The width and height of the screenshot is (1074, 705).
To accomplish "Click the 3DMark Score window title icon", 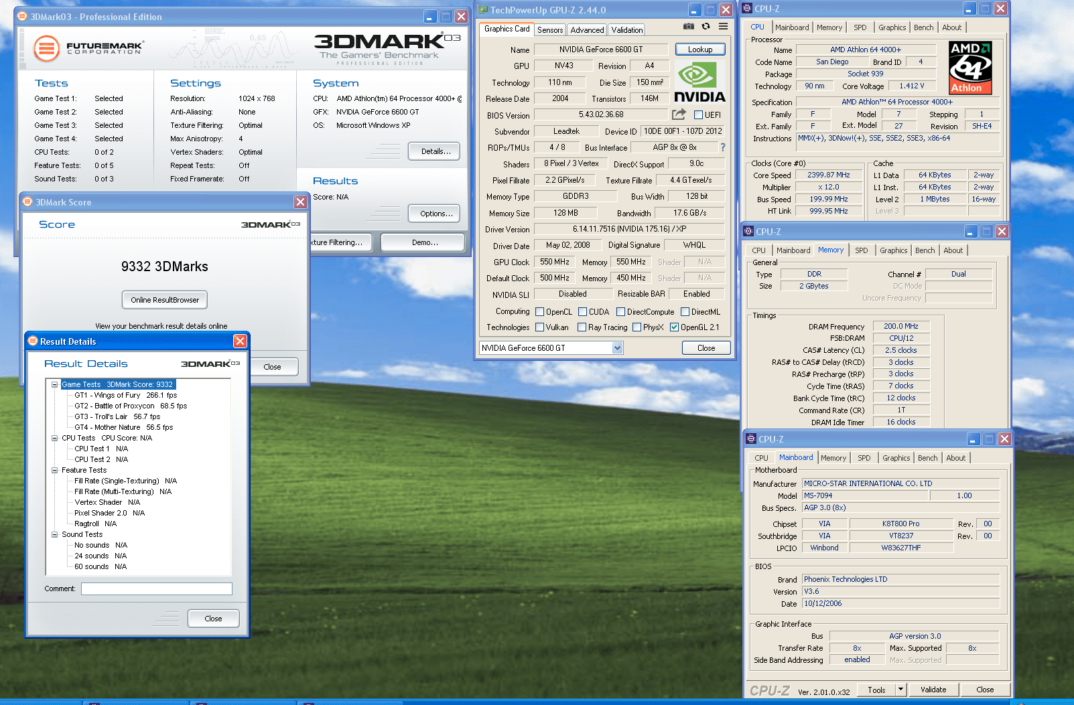I will click(x=27, y=202).
